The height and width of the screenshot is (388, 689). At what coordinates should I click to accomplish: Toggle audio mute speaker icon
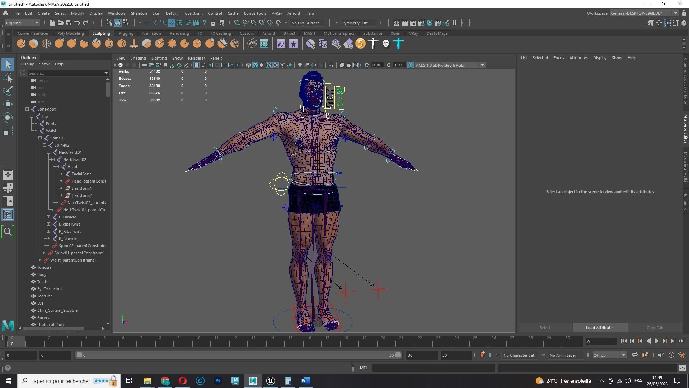click(661, 355)
